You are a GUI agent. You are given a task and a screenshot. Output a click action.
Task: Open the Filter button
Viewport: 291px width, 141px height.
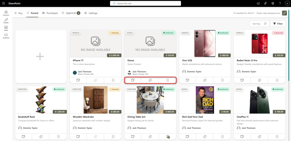pyautogui.click(x=278, y=24)
